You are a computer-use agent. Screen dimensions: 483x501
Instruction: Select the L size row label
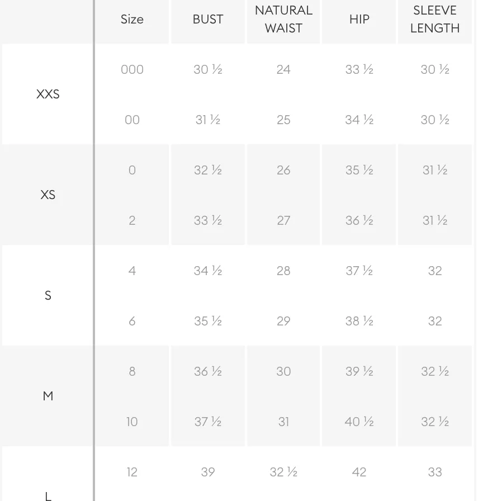pyautogui.click(x=48, y=496)
